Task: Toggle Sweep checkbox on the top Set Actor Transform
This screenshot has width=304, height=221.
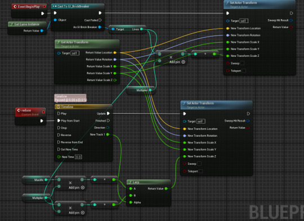Action: pos(242,63)
